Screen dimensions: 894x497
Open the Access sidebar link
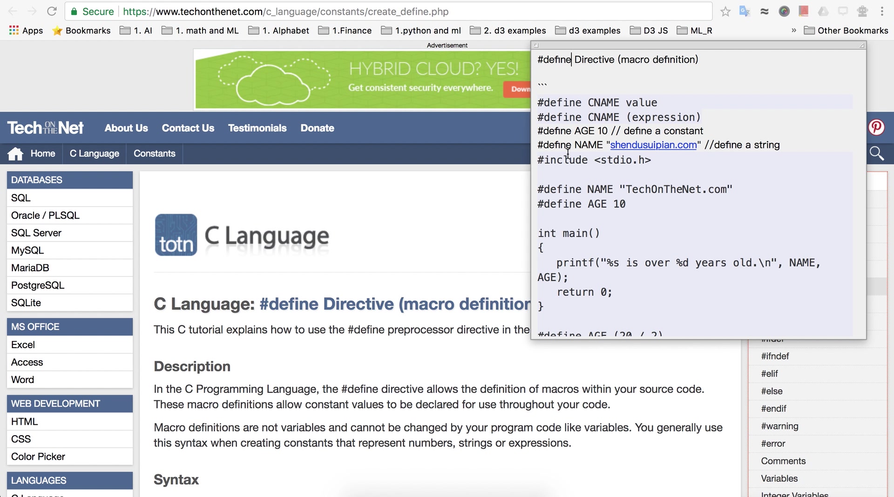(70, 362)
